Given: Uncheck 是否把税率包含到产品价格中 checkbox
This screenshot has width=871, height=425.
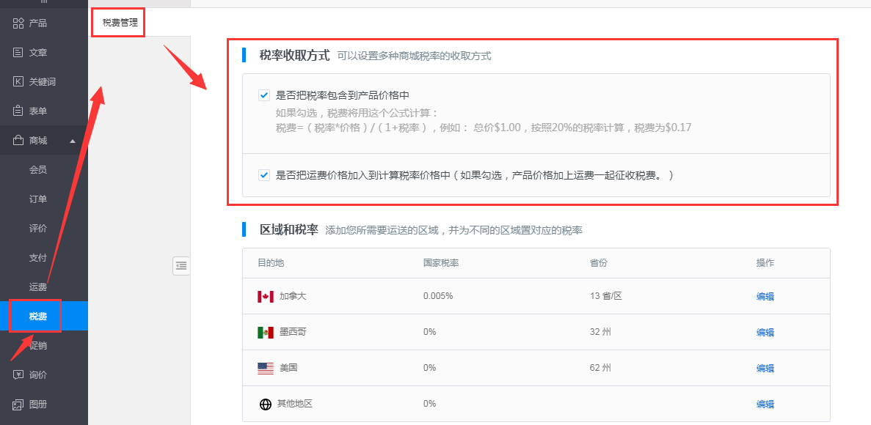Looking at the screenshot, I should [264, 95].
